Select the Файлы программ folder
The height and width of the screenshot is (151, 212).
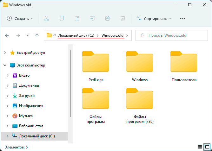96,106
